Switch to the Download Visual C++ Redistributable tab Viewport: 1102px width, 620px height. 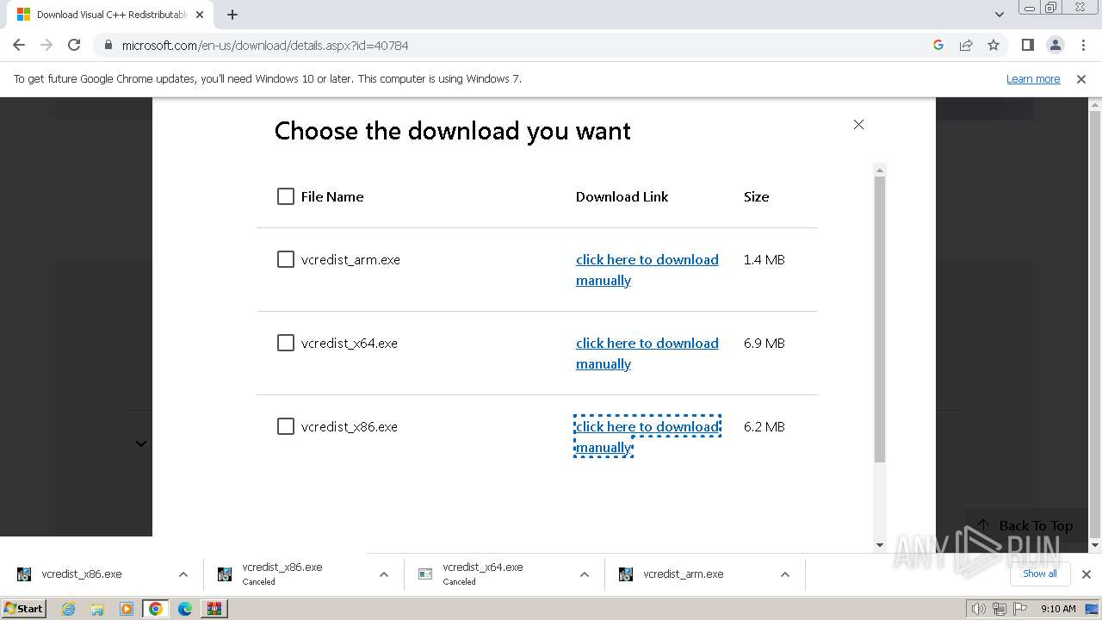coord(108,15)
